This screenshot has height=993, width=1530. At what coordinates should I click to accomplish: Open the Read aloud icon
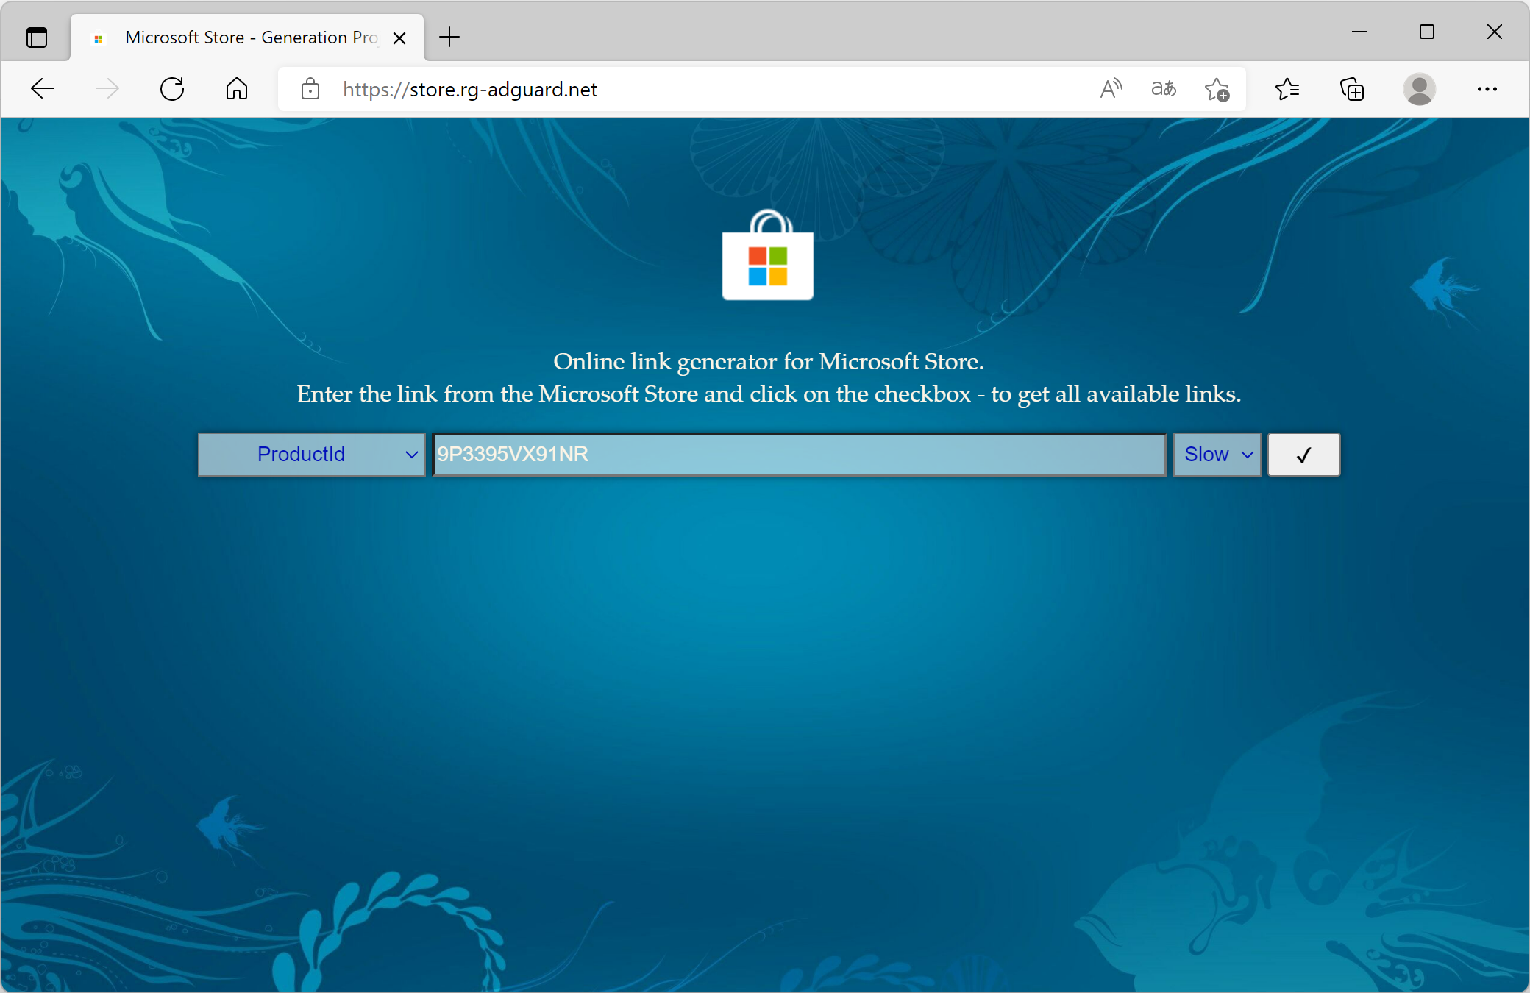pyautogui.click(x=1111, y=89)
